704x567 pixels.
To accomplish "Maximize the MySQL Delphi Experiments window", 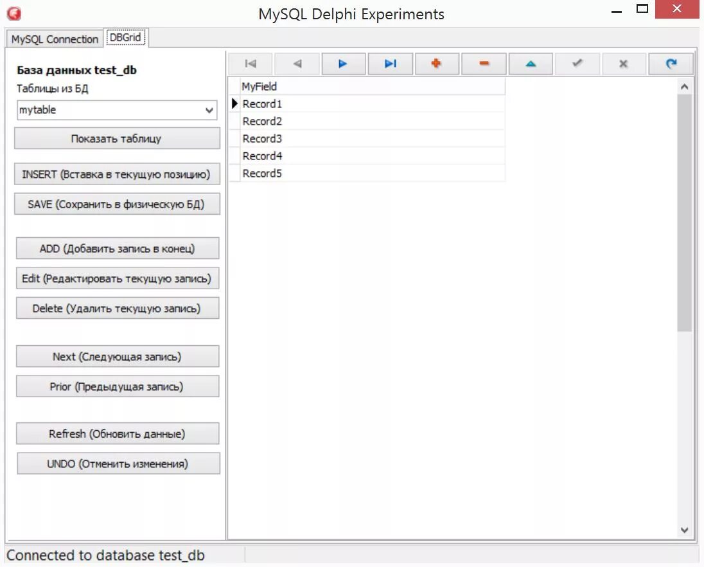I will [x=642, y=9].
